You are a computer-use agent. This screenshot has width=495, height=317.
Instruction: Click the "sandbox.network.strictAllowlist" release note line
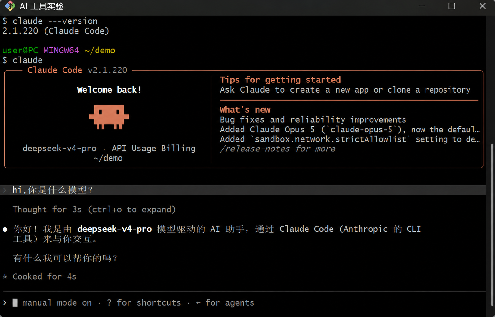pos(350,139)
